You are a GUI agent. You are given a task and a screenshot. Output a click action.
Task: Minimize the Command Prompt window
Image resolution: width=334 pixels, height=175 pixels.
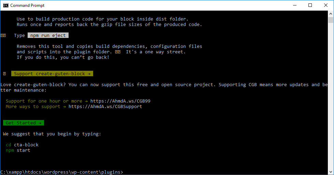pyautogui.click(x=294, y=5)
